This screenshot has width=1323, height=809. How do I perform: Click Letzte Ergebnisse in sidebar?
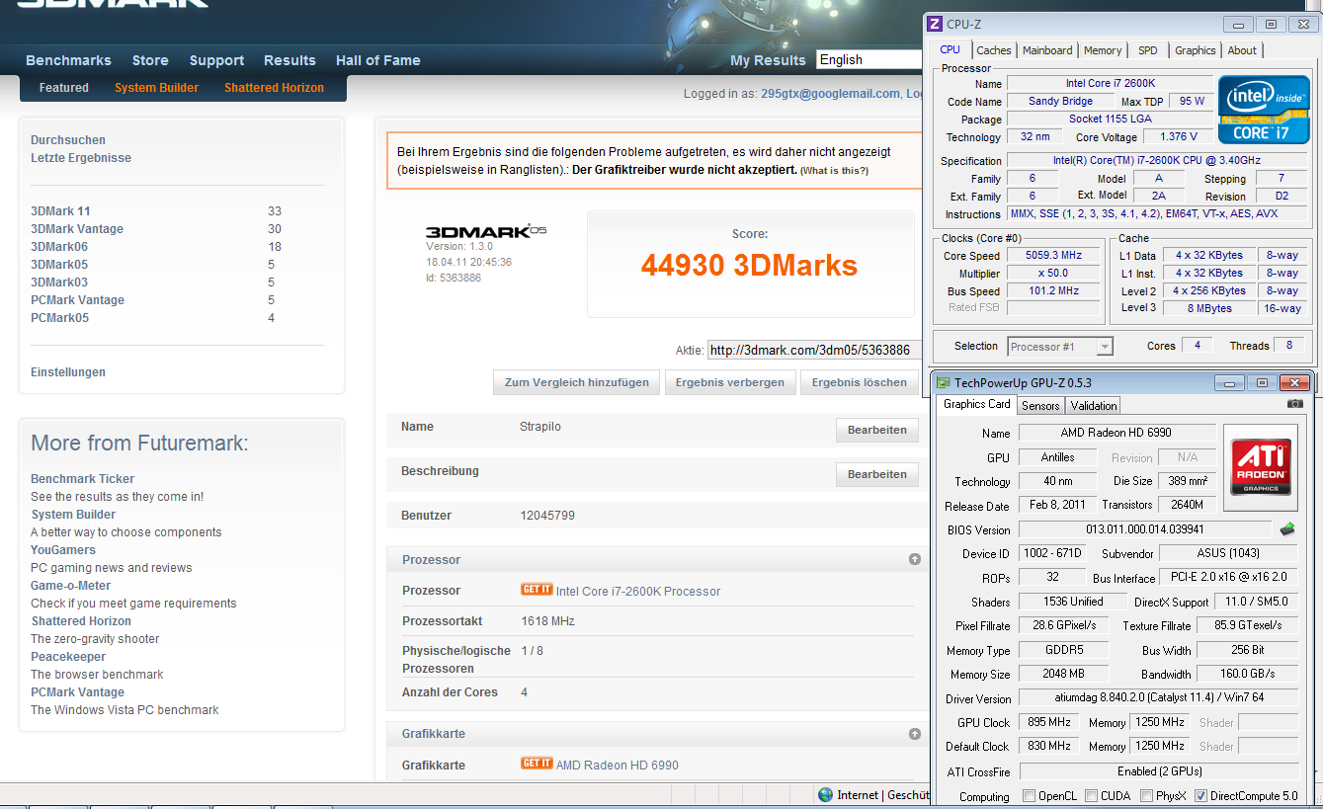pyautogui.click(x=81, y=158)
